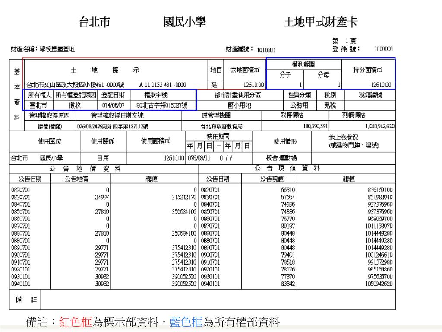Screen dimensions: 442x332
Task: Click the page label 第 1 頁
Action: click(344, 41)
